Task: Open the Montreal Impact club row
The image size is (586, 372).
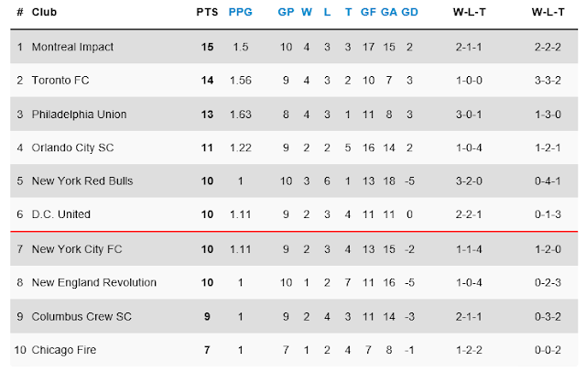Action: (x=294, y=47)
